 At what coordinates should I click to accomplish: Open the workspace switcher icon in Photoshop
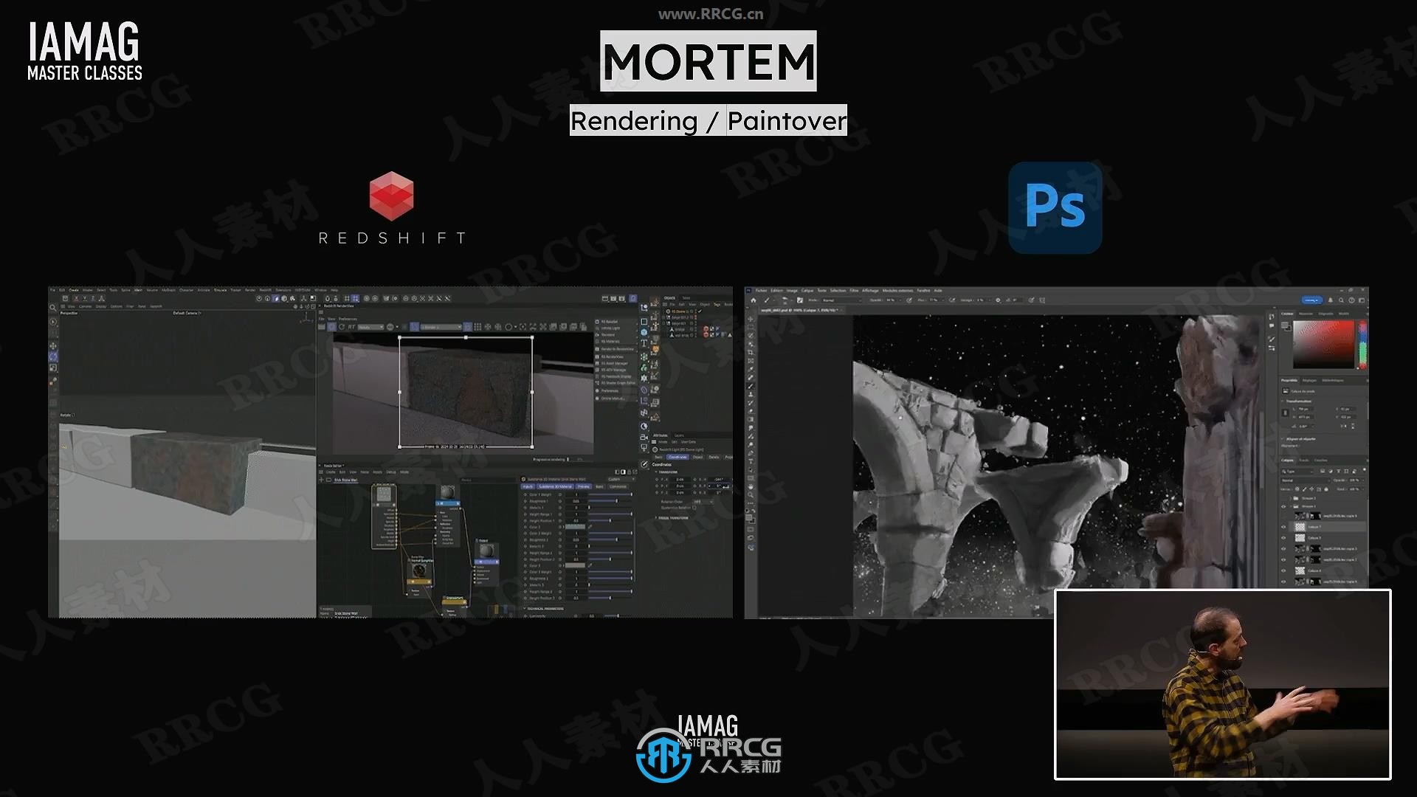tap(1362, 300)
